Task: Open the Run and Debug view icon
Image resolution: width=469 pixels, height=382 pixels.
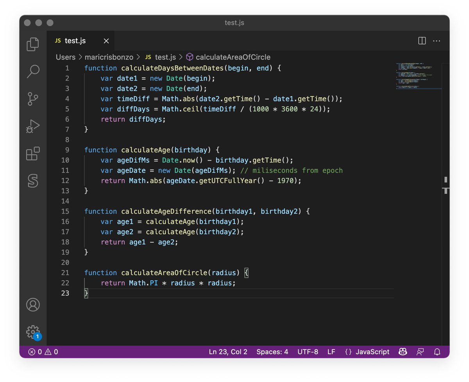Action: coord(33,126)
